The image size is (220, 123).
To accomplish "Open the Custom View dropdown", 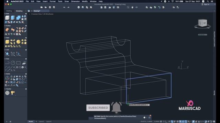I will pos(37,14).
